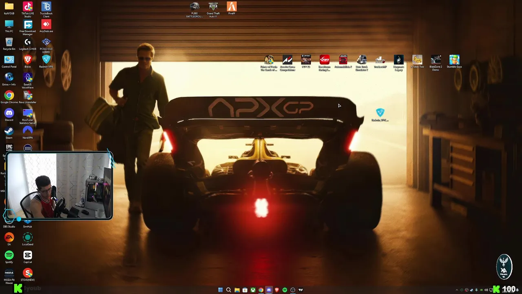Expand hidden system tray icons chevron
Image resolution: width=522 pixels, height=294 pixels.
pos(457,290)
